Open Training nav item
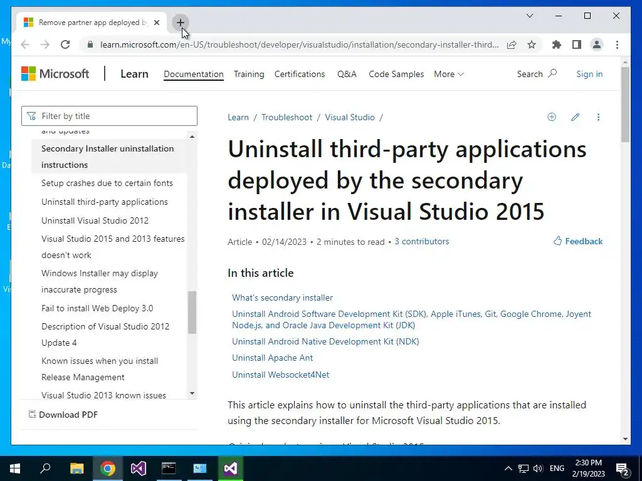Screen dimensions: 642x481 coord(249,74)
